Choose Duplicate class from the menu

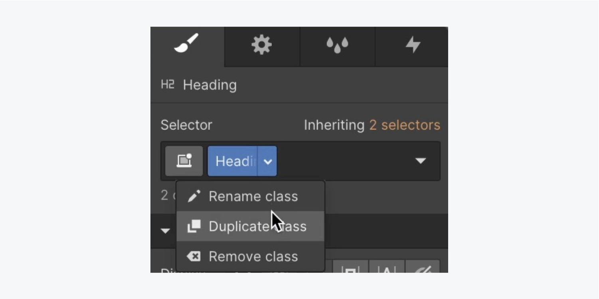point(257,226)
